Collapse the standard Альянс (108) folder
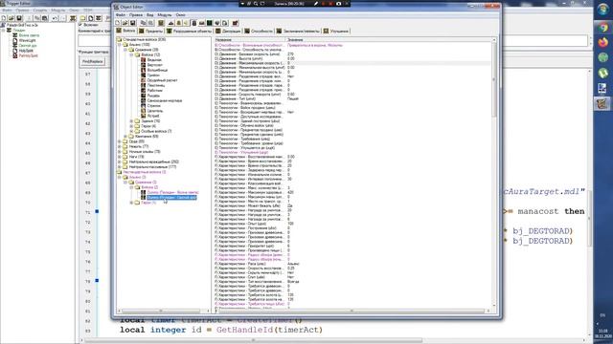 pos(120,45)
